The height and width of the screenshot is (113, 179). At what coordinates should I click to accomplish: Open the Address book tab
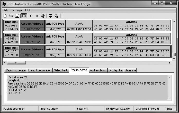click(x=98, y=70)
